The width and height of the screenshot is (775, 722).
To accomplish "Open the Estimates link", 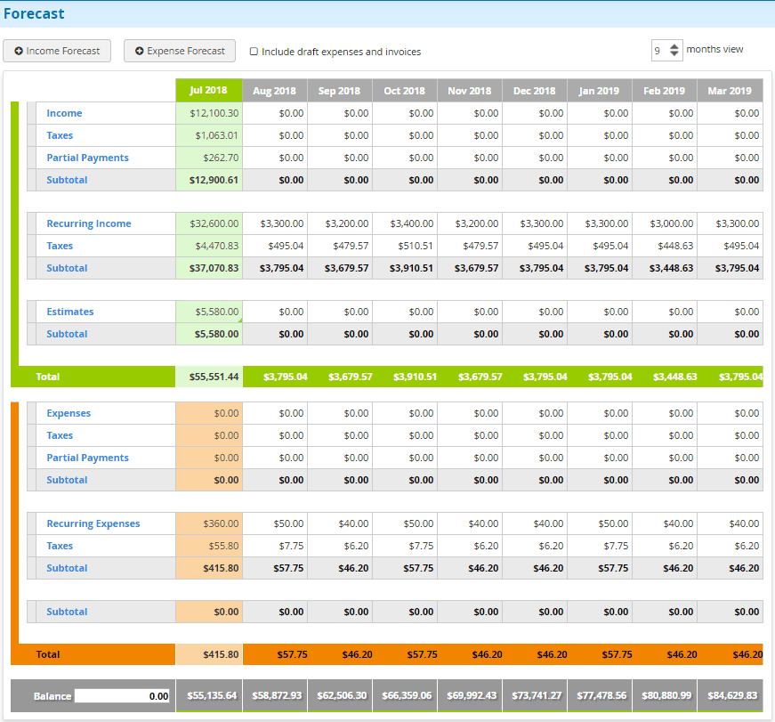I will [70, 312].
